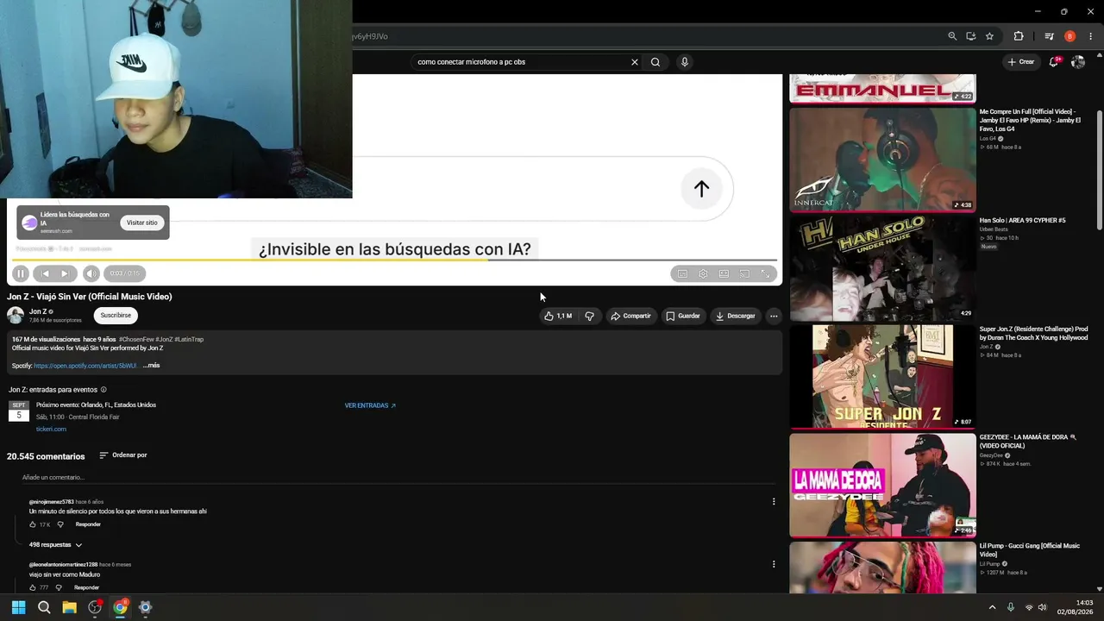Screen dimensions: 1104x621
Task: Open the Lil Pump - Gucci Gang video title
Action: click(x=1030, y=549)
